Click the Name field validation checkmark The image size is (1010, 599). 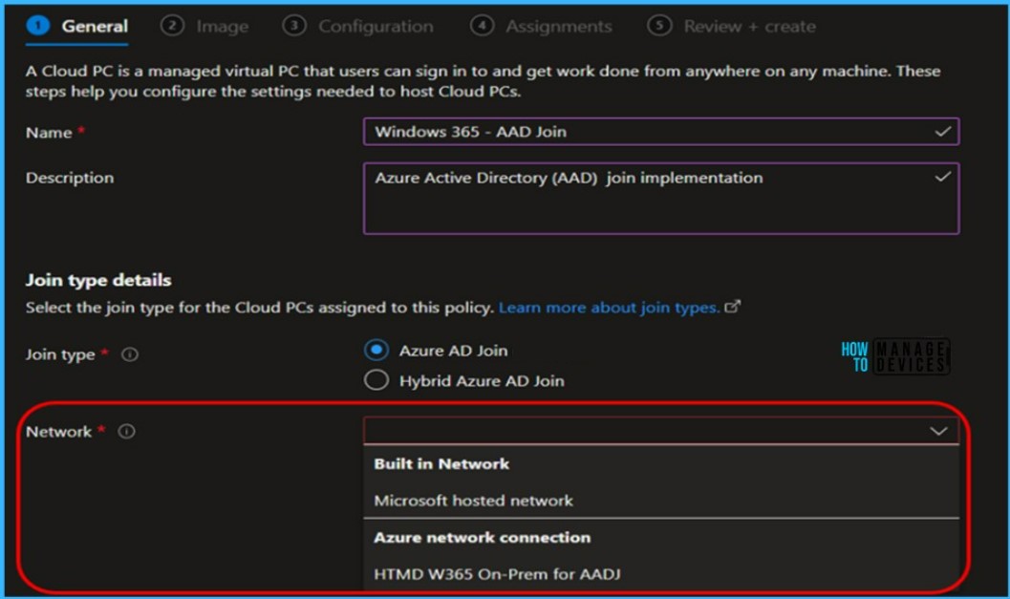942,132
